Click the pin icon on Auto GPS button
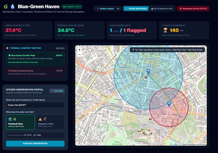 (52, 91)
